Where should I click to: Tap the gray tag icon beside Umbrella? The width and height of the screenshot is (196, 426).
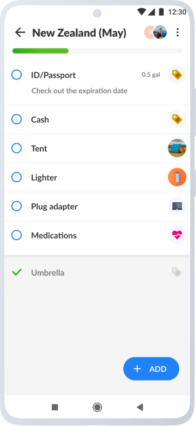(x=177, y=272)
